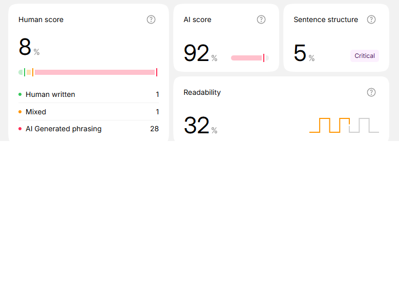Screen dimensions: 399x284
Task: Click the Human score help icon
Action: (x=151, y=19)
